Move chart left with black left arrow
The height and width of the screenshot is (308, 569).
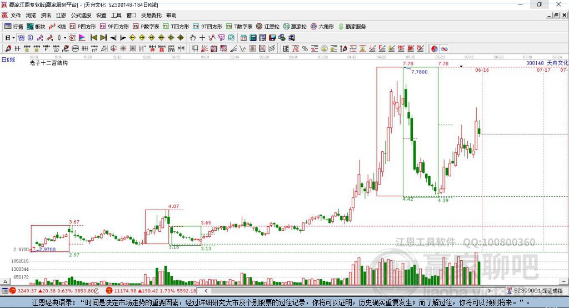click(x=113, y=38)
